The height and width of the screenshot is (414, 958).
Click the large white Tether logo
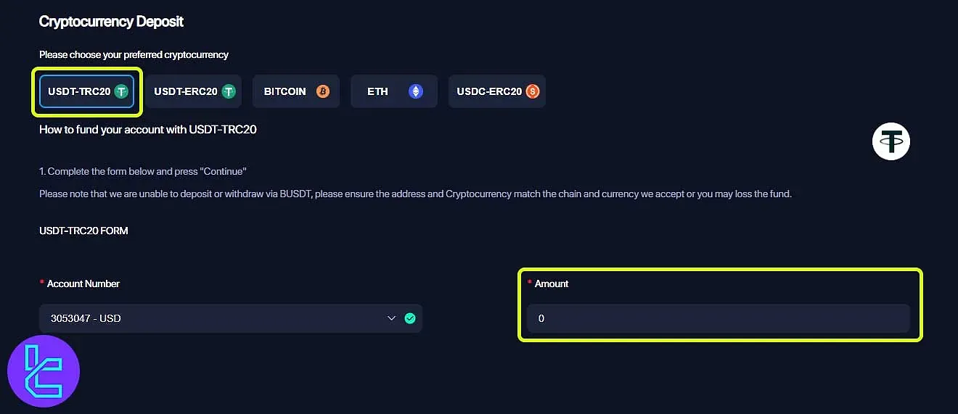891,141
